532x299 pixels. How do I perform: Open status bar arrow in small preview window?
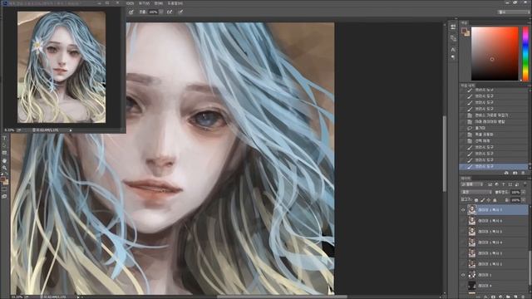tap(71, 130)
